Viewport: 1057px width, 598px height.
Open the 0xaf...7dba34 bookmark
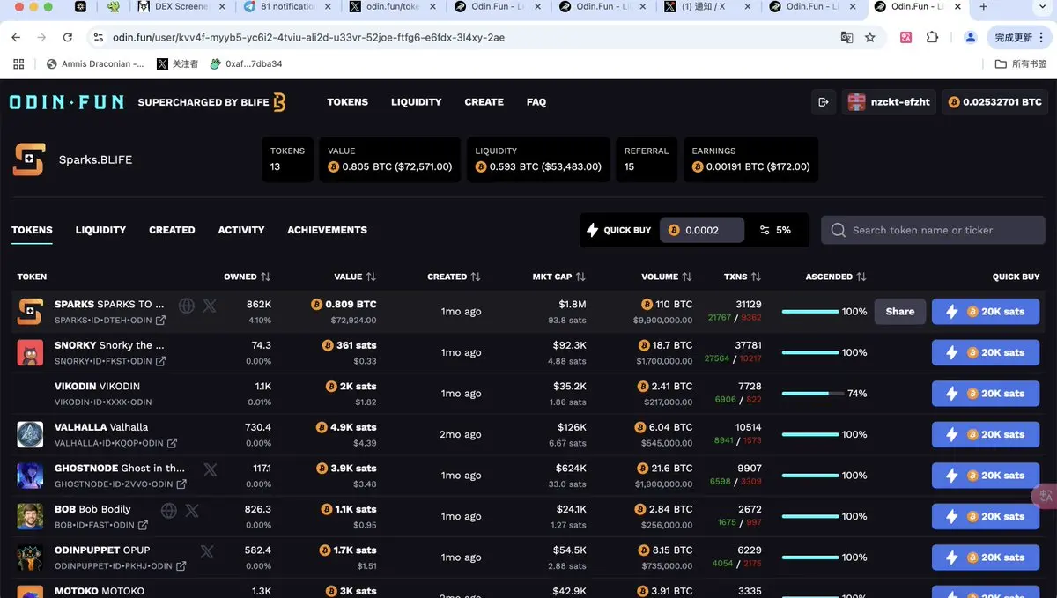pos(246,63)
